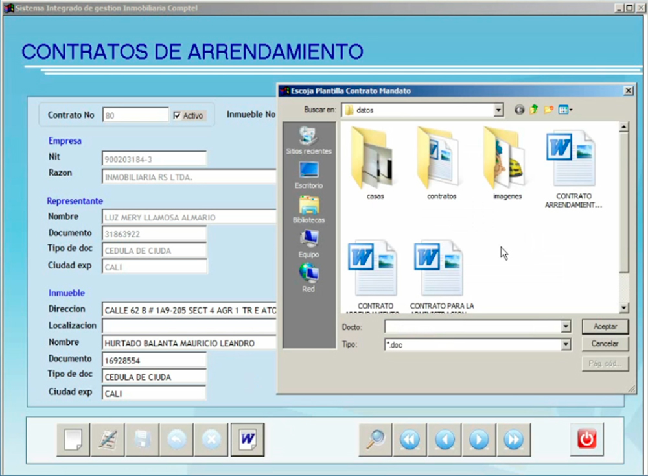Expand the Buscar en folder dropdown
The height and width of the screenshot is (476, 648).
click(x=498, y=110)
